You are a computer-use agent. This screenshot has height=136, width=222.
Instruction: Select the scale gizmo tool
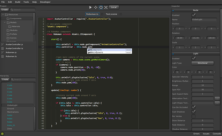tap(106, 7)
